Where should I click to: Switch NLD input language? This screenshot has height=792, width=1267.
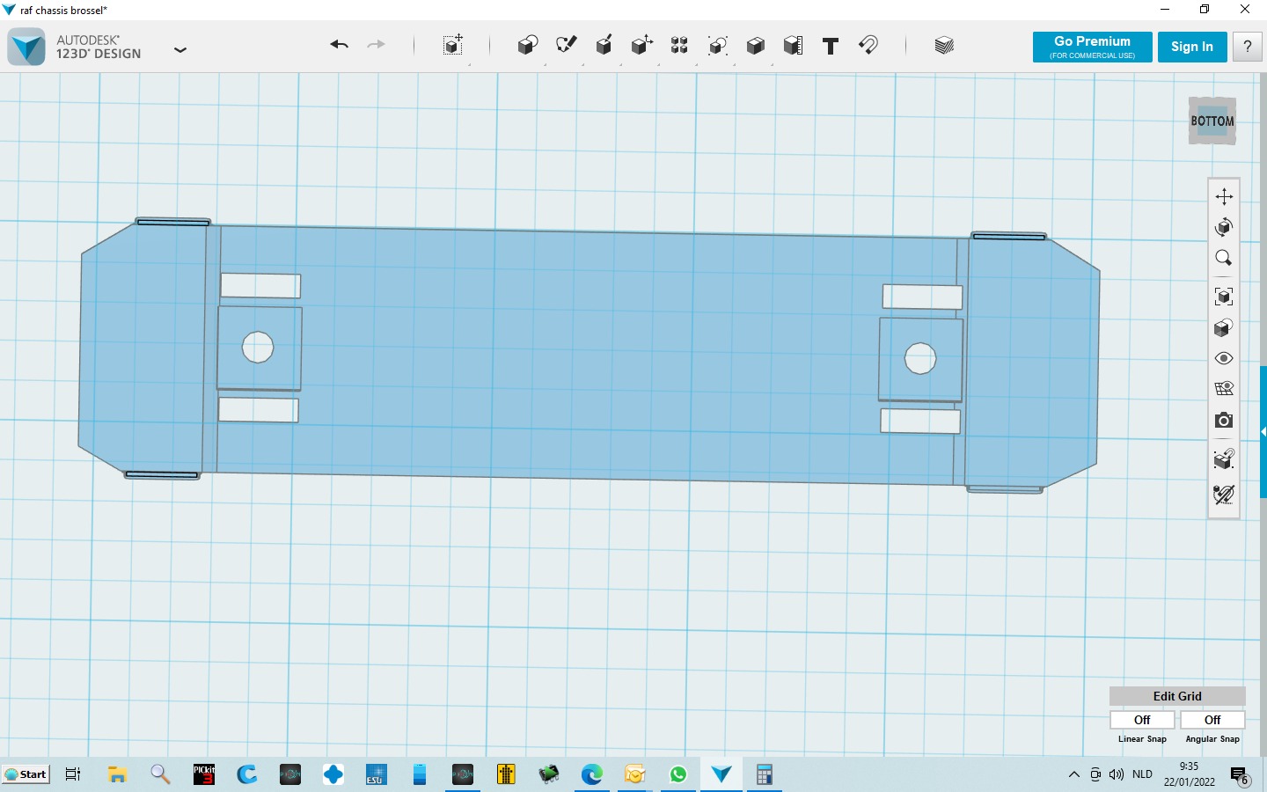click(1142, 774)
